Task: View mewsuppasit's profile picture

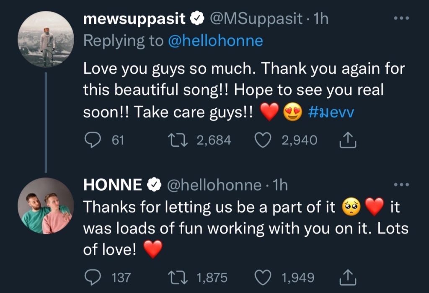Action: [x=46, y=40]
